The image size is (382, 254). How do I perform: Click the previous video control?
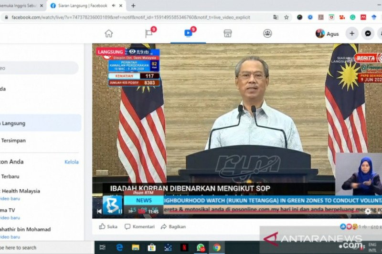[x=99, y=211]
